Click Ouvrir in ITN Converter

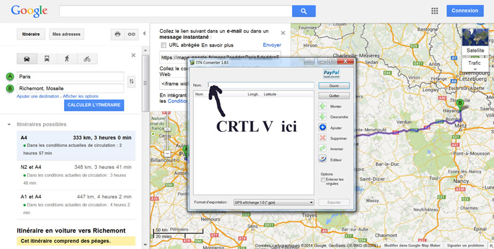click(334, 86)
